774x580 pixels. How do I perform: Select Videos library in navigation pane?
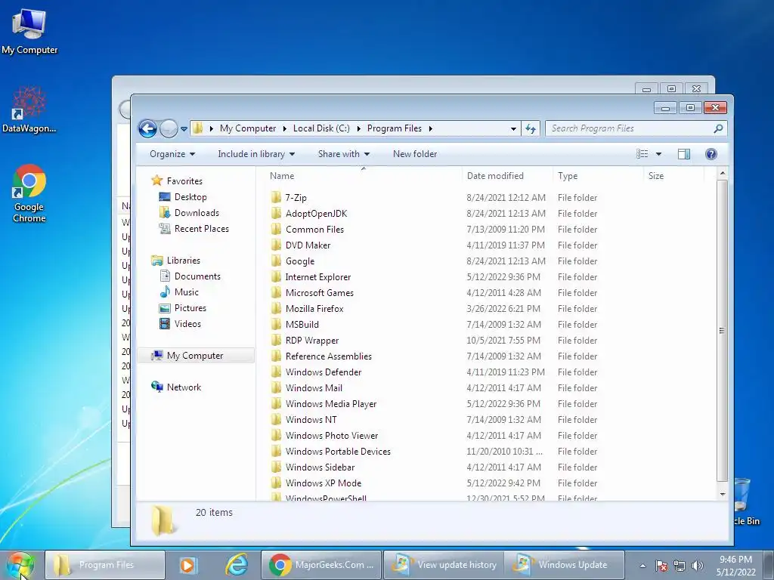tap(187, 323)
